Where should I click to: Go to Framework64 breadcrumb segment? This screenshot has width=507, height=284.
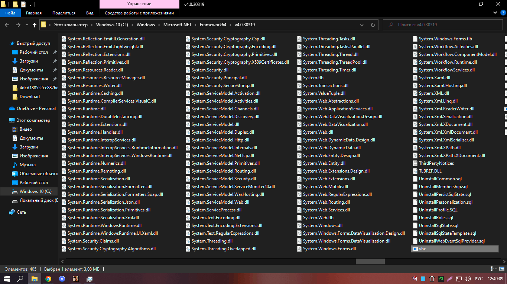coord(213,25)
